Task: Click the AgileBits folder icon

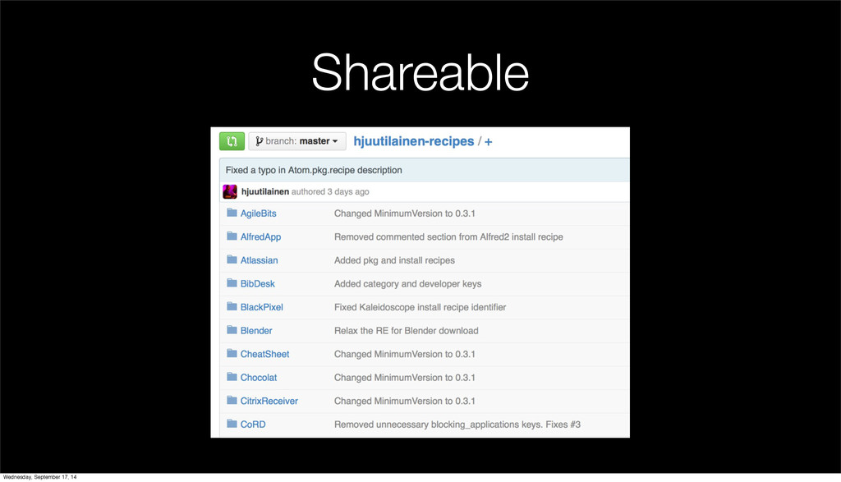Action: click(x=232, y=213)
